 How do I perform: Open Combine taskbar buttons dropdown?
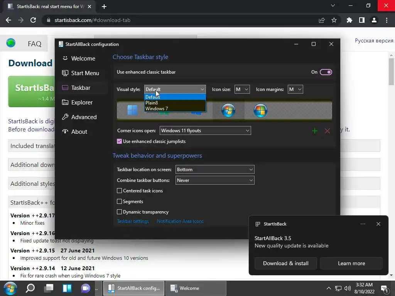215,180
